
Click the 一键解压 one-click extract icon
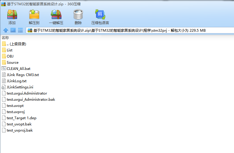click(56, 14)
